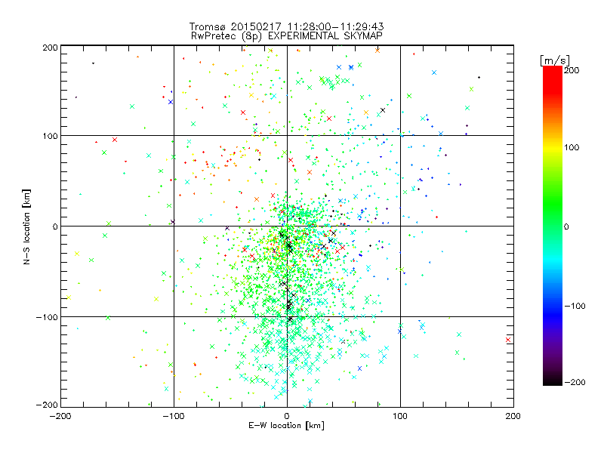This screenshot has width=604, height=453.
Task: Click the x-axis tick label '200'
Action: [x=513, y=416]
